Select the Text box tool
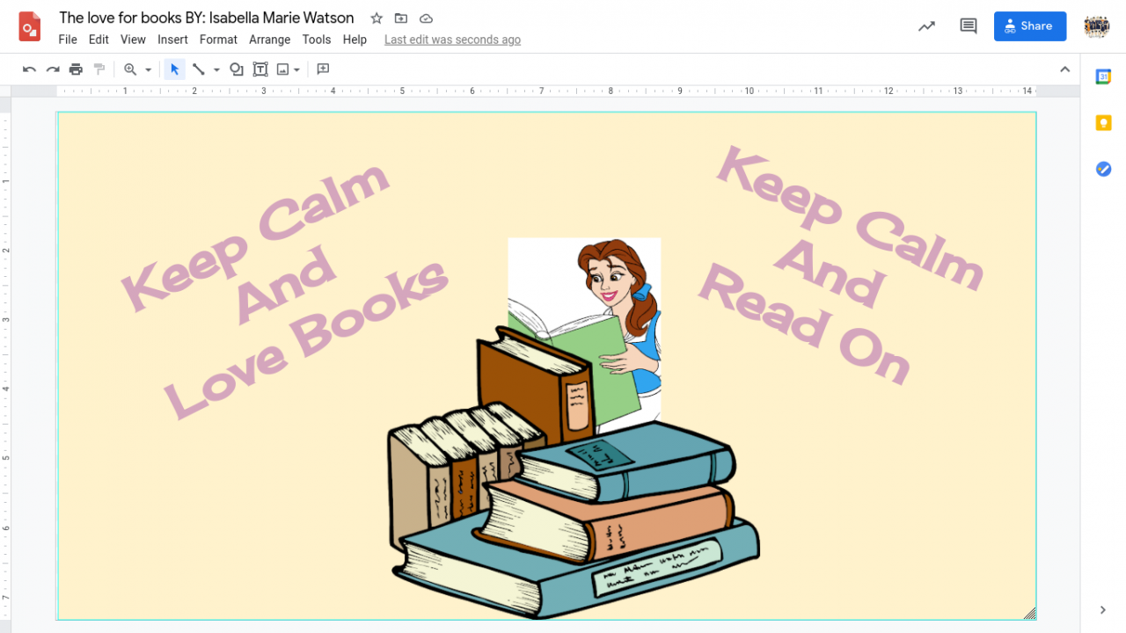Viewport: 1126px width, 633px height. (260, 69)
